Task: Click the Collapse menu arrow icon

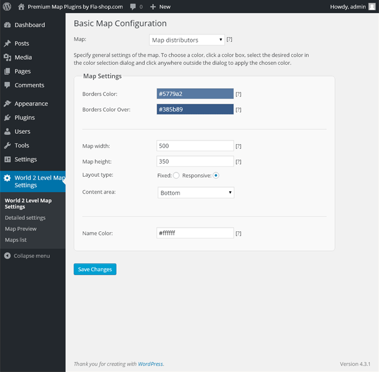Action: pos(7,255)
